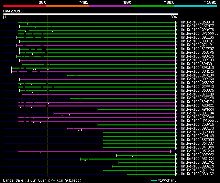The height and width of the screenshot is (183, 220).
Task: Select the UniRef100_A9PK60 label
Action: tap(197, 79)
